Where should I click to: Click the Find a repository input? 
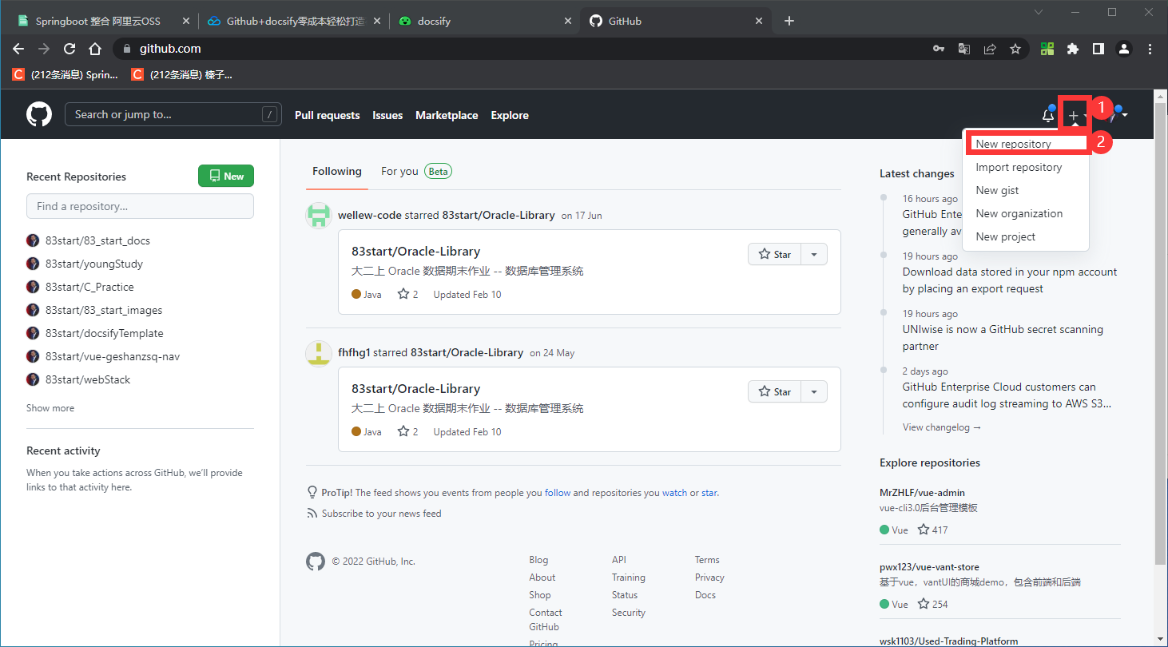click(x=140, y=206)
